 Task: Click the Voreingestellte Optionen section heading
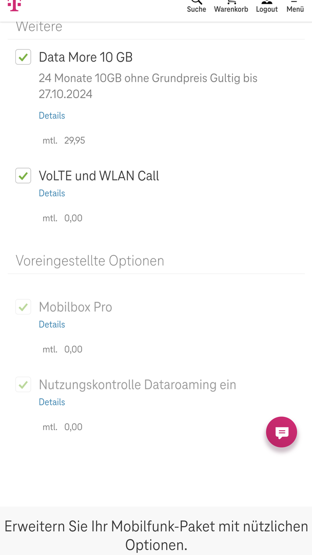pos(90,261)
